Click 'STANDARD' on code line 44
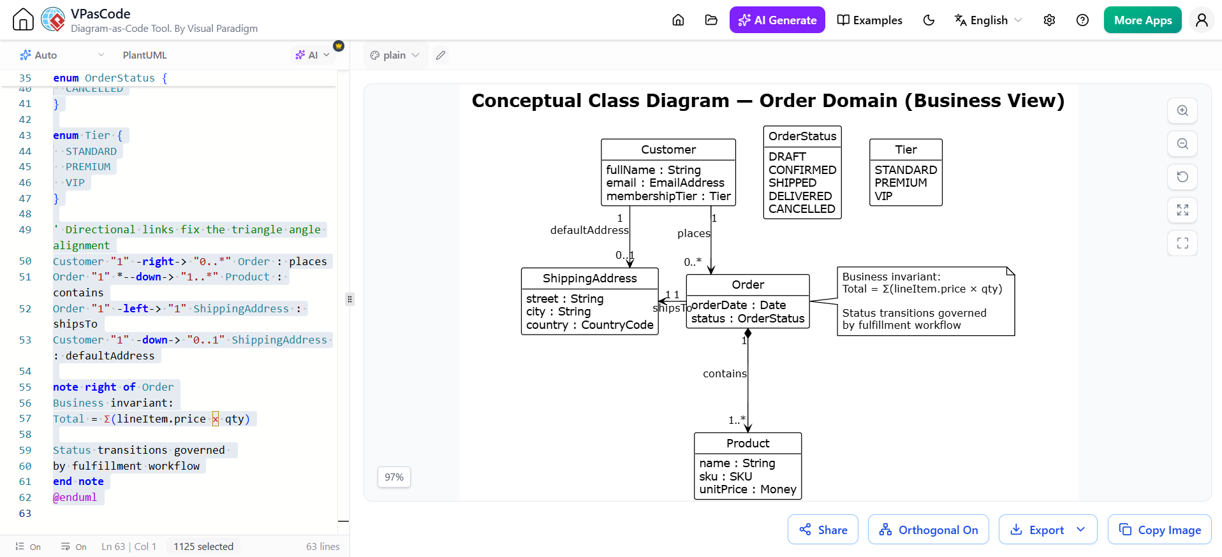This screenshot has width=1222, height=557. (91, 151)
